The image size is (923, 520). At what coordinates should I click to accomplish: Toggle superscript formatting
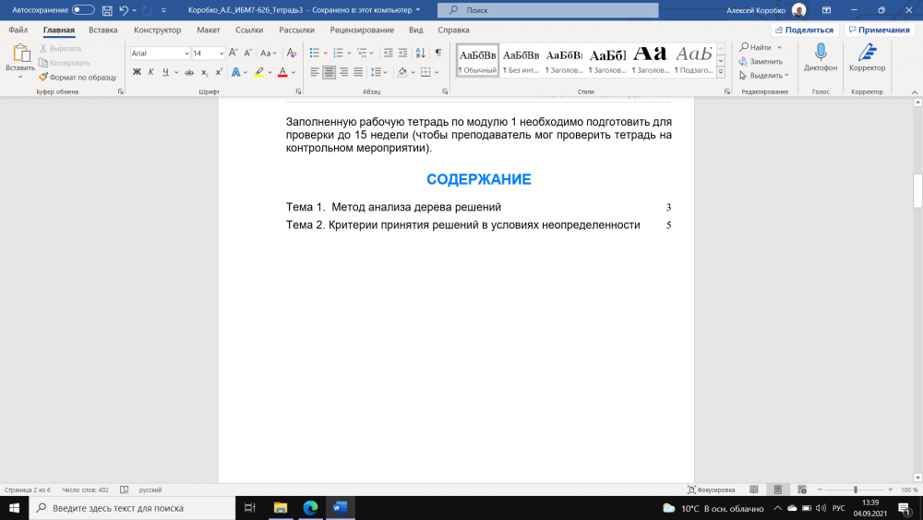[219, 72]
